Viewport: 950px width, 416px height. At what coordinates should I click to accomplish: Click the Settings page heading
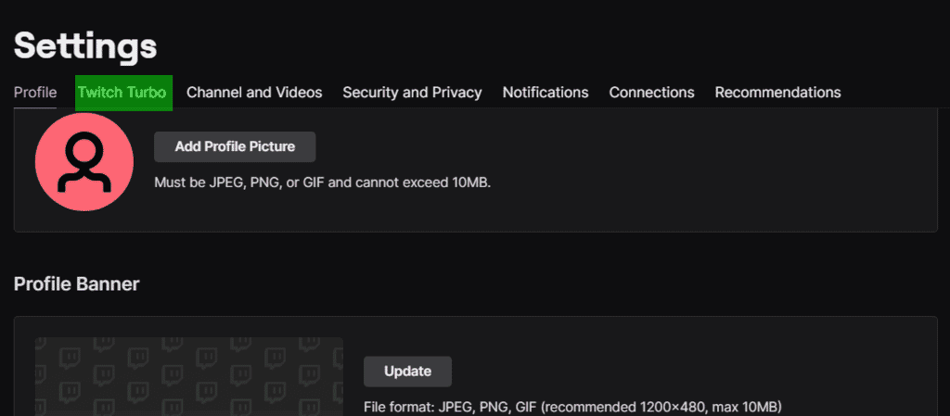click(x=85, y=46)
